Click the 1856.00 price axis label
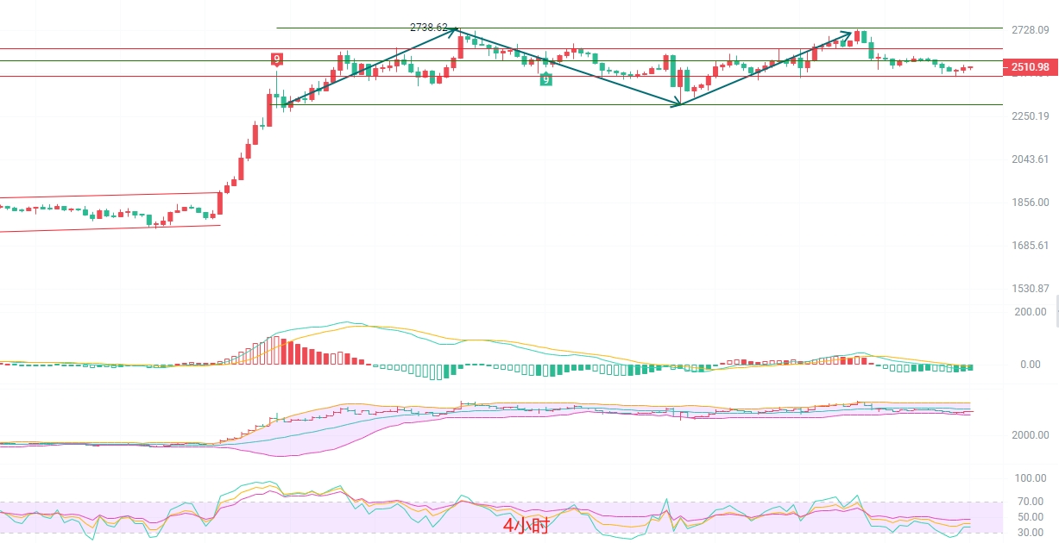The image size is (1059, 543). click(1031, 203)
